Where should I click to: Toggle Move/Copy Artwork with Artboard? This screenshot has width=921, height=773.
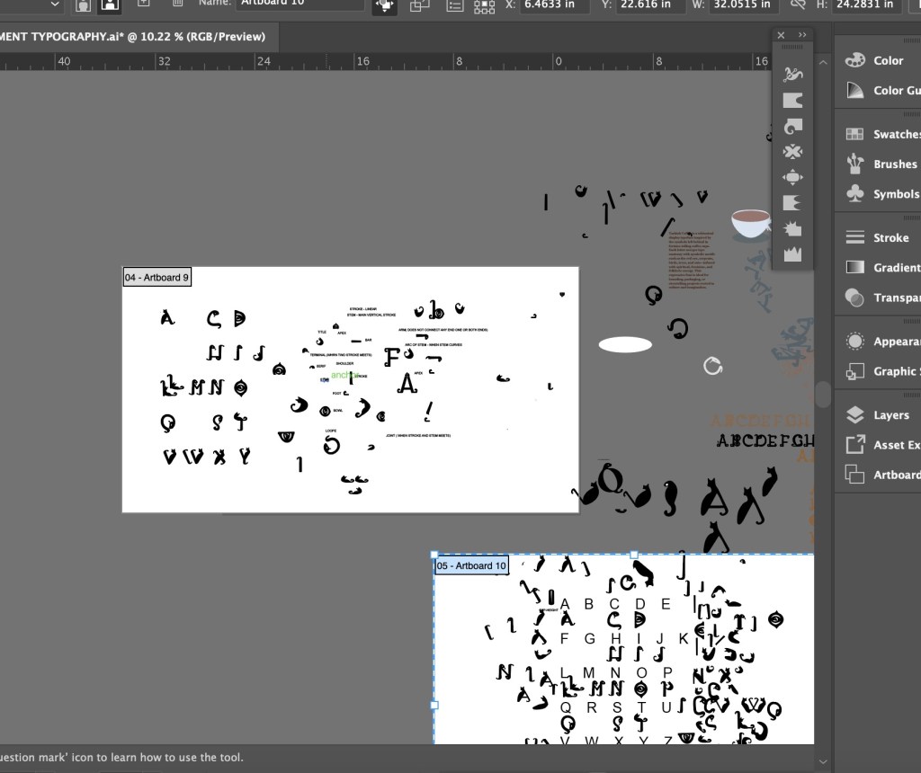(386, 5)
